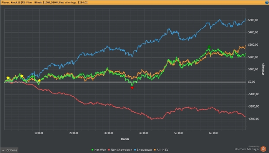The height and width of the screenshot is (153, 269).
Task: Click the 60 000 x-axis label
Action: [213, 133]
